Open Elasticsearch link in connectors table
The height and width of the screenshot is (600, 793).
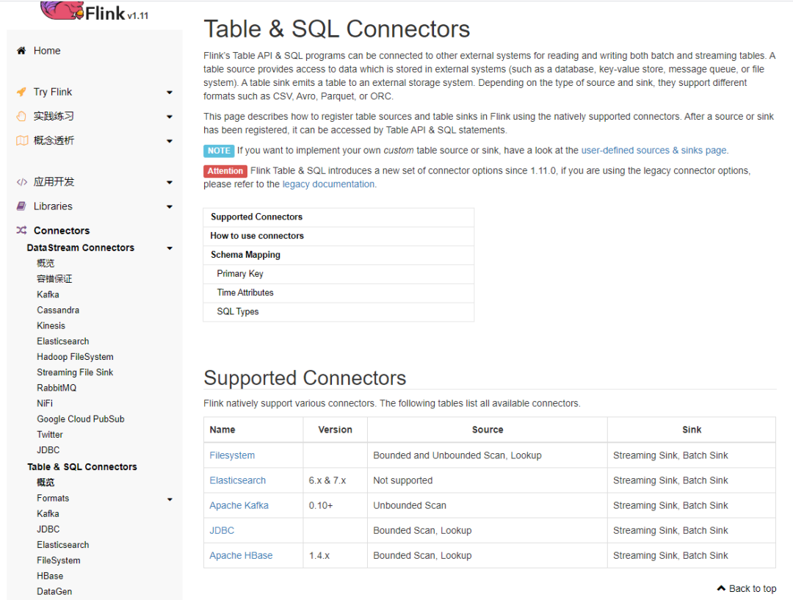pos(237,480)
